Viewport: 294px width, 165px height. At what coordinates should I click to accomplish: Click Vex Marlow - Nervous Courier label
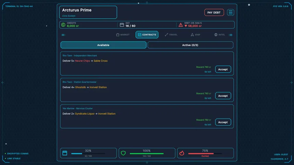click(x=78, y=108)
